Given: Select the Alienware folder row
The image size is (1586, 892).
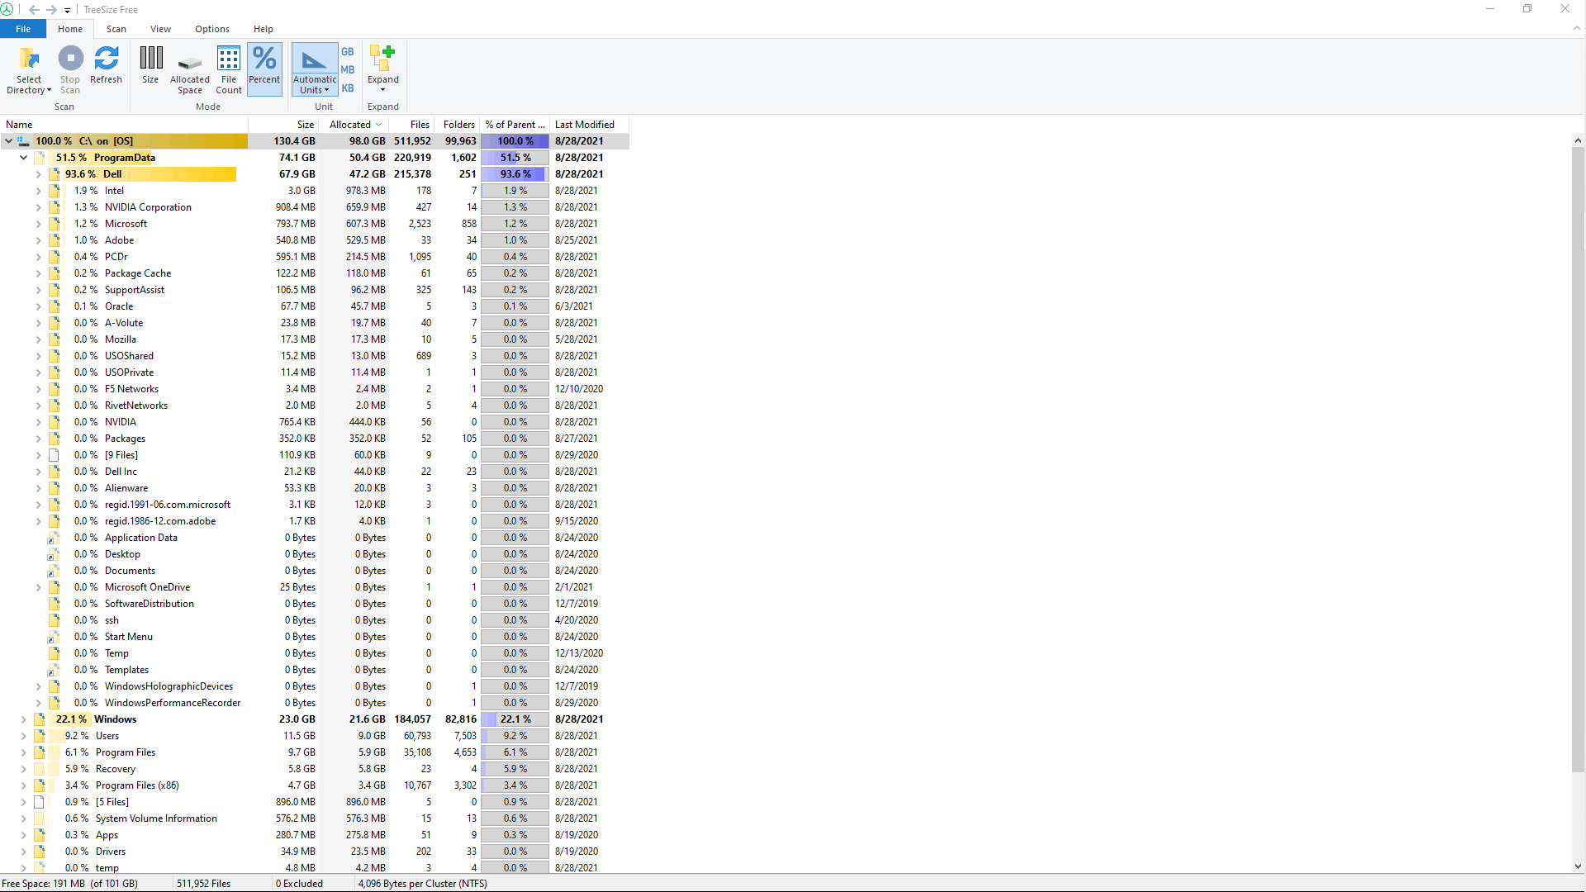Looking at the screenshot, I should (314, 488).
